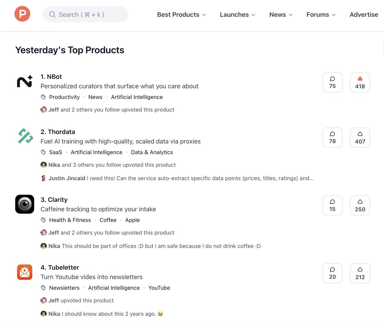
Task: Upvote Thordata with 407 votes
Action: tap(360, 138)
